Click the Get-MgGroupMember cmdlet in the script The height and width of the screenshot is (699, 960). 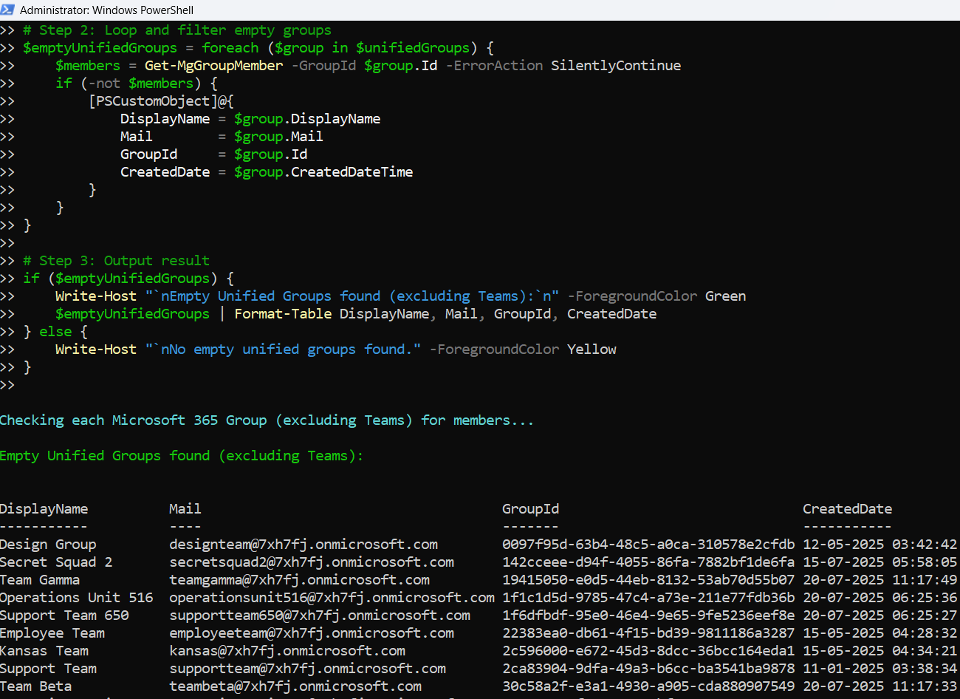pos(213,65)
